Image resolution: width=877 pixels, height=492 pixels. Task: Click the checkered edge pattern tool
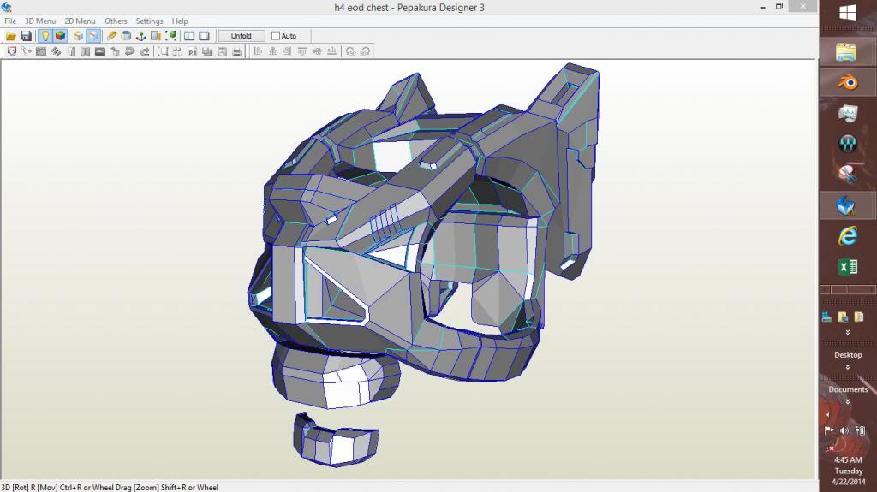tap(41, 51)
